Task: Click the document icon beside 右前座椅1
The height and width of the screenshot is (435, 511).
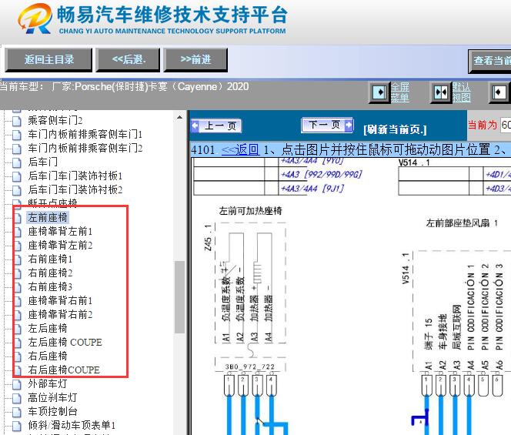Action: (17, 259)
